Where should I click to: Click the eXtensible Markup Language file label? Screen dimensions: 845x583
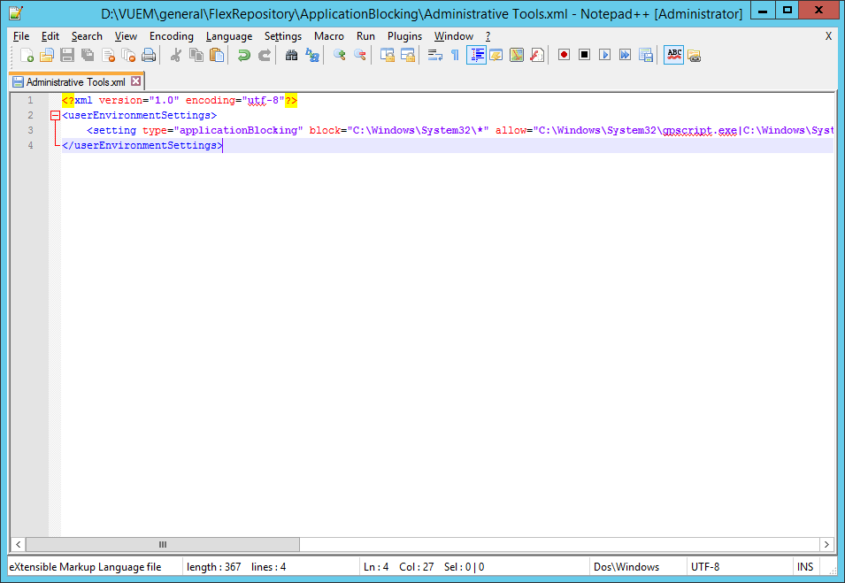pyautogui.click(x=85, y=567)
